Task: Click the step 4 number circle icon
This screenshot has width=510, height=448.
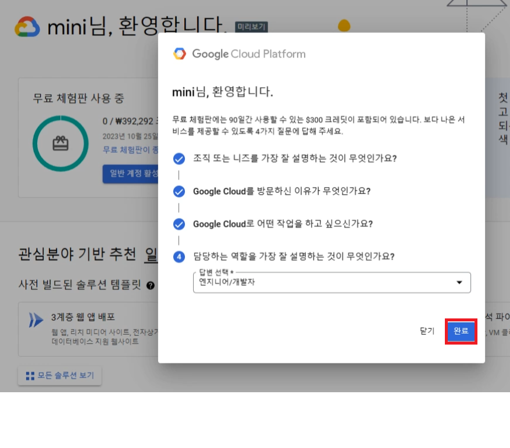Action: click(x=179, y=257)
